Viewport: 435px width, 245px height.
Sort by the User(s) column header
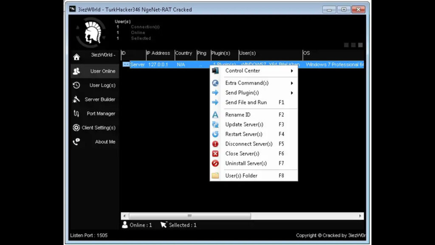[271, 53]
